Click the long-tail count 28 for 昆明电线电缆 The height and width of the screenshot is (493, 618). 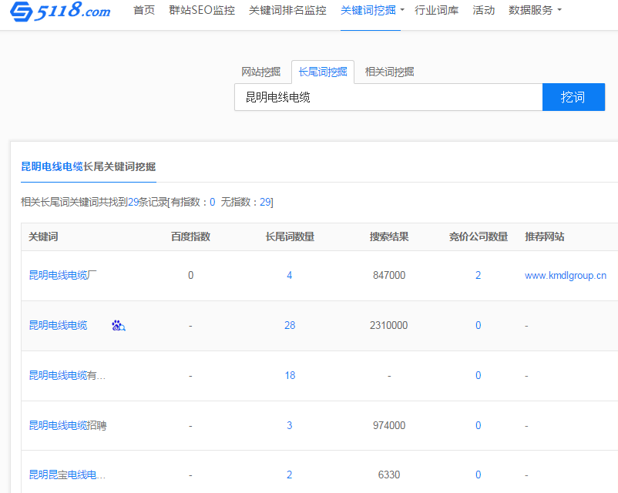tap(290, 325)
